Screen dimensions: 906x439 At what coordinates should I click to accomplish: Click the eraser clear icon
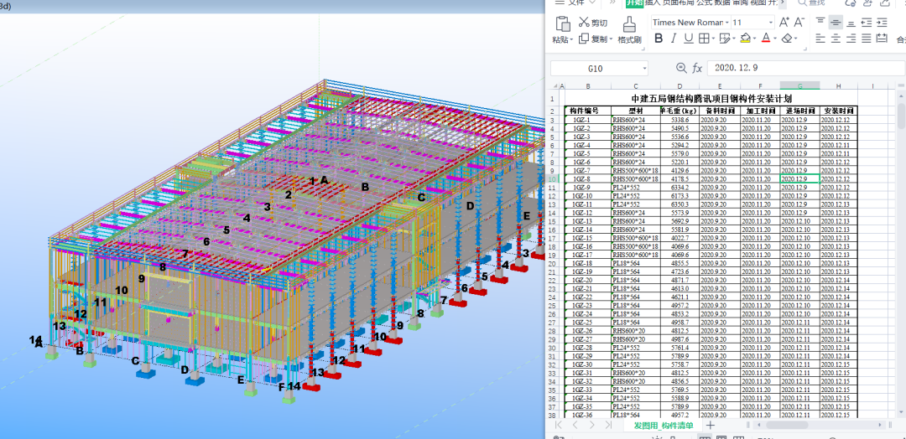tap(786, 39)
